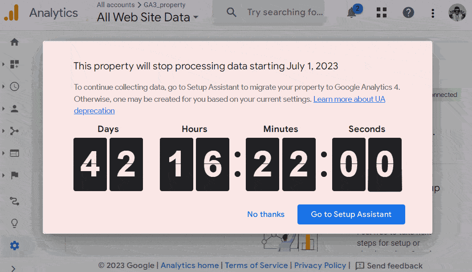Click the search field in header
The image size is (472, 272).
[285, 12]
